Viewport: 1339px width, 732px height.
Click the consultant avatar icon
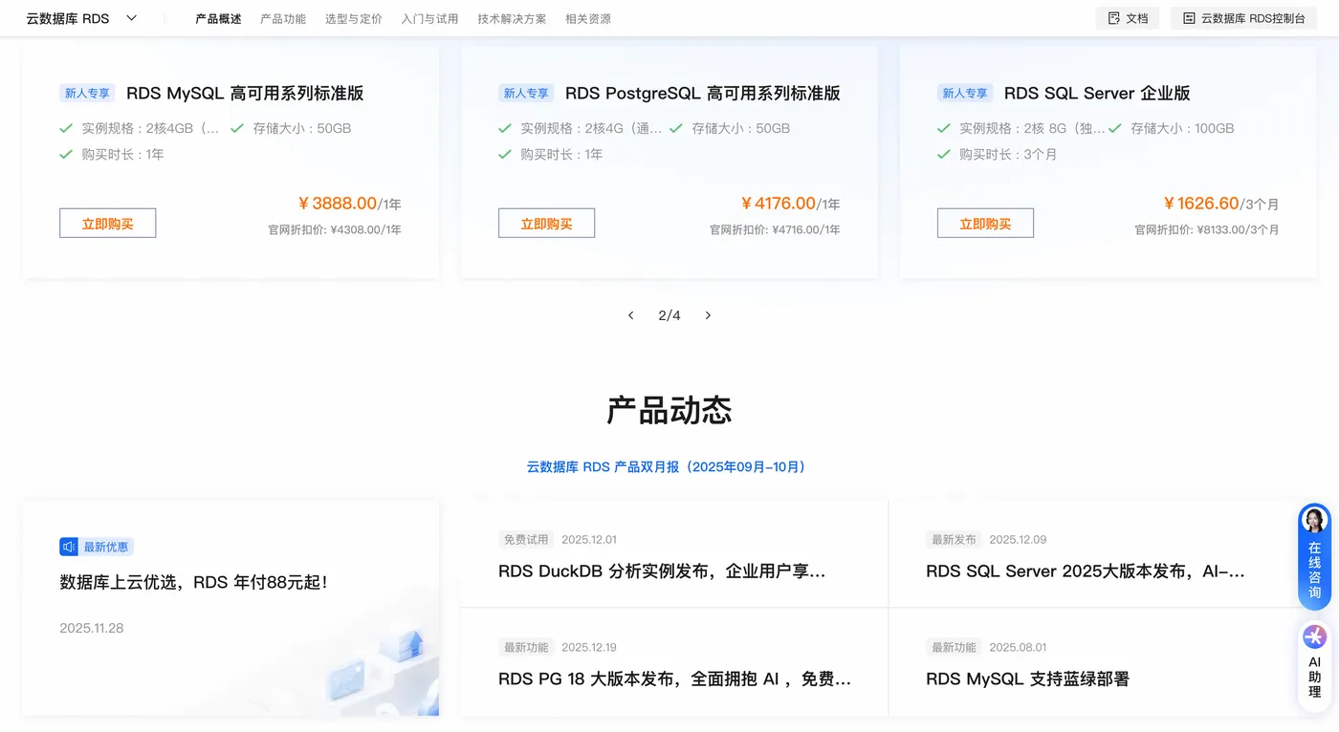pyautogui.click(x=1315, y=521)
